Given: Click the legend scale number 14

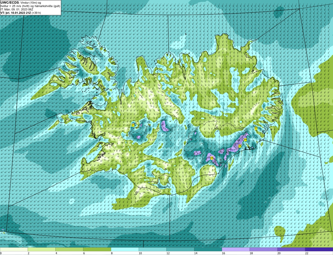Looking at the screenshot, I should (x=196, y=253).
